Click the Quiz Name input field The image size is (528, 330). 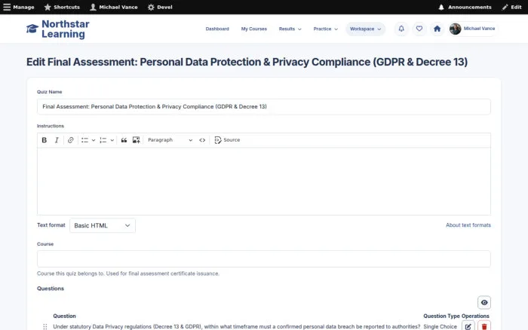tap(264, 107)
